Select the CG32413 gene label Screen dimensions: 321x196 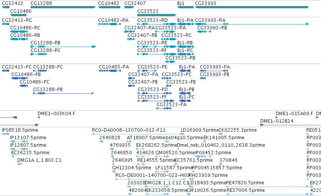coord(12,3)
